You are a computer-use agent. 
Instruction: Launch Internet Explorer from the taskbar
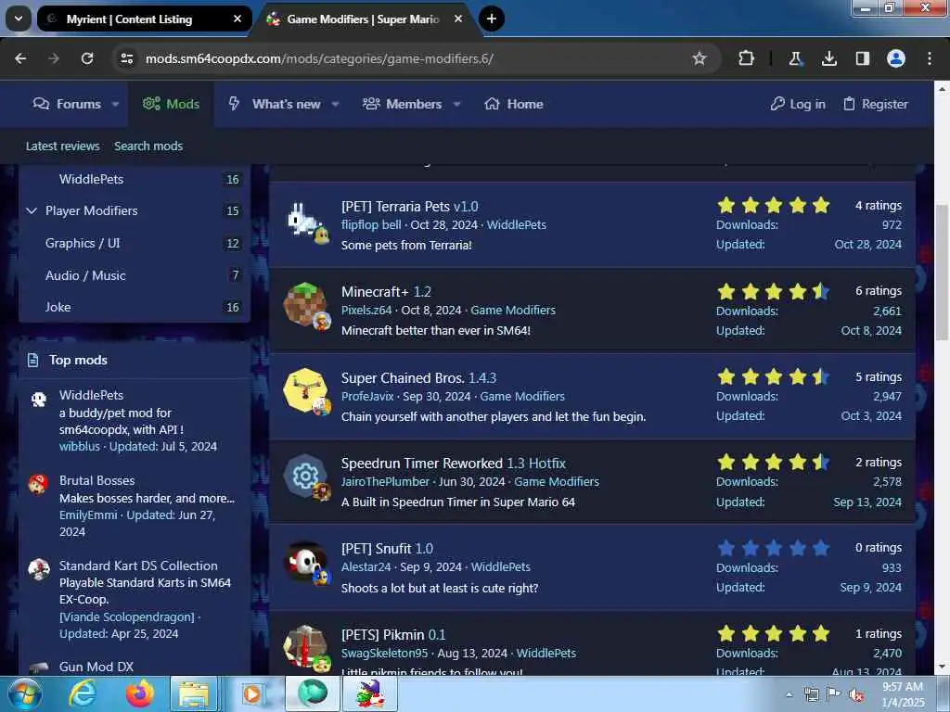point(82,693)
